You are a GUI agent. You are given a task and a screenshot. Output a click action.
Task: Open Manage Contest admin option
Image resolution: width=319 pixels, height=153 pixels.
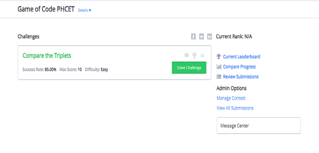click(x=231, y=98)
